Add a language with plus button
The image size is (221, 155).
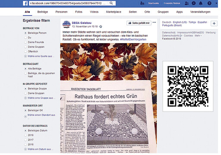(x=214, y=23)
